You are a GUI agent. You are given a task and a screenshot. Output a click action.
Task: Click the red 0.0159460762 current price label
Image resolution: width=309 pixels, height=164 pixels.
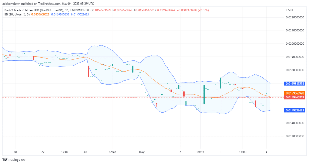pyautogui.click(x=295, y=97)
